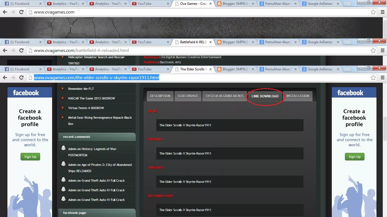The width and height of the screenshot is (387, 217).
Task: Star the Battlefield 4 page as bookmark
Action: (373, 51)
